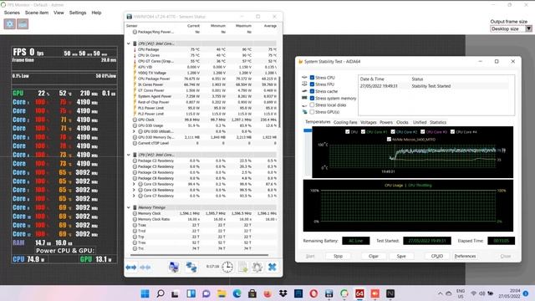Open Task View from the taskbar
This screenshot has width=535, height=301.
176,293
